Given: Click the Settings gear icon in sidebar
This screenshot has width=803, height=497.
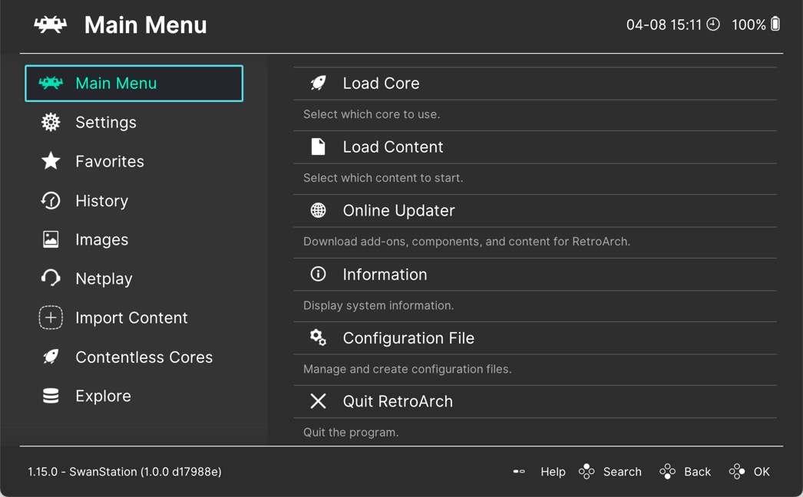Looking at the screenshot, I should pyautogui.click(x=50, y=122).
